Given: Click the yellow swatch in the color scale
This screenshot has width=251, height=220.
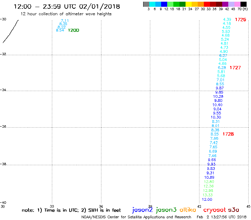Looking at the screenshot, I should tap(189, 4).
